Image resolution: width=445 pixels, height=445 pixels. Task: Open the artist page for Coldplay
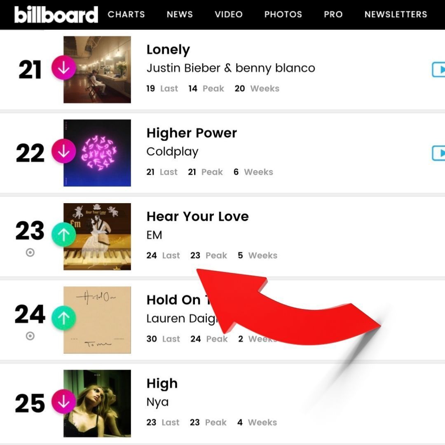172,152
